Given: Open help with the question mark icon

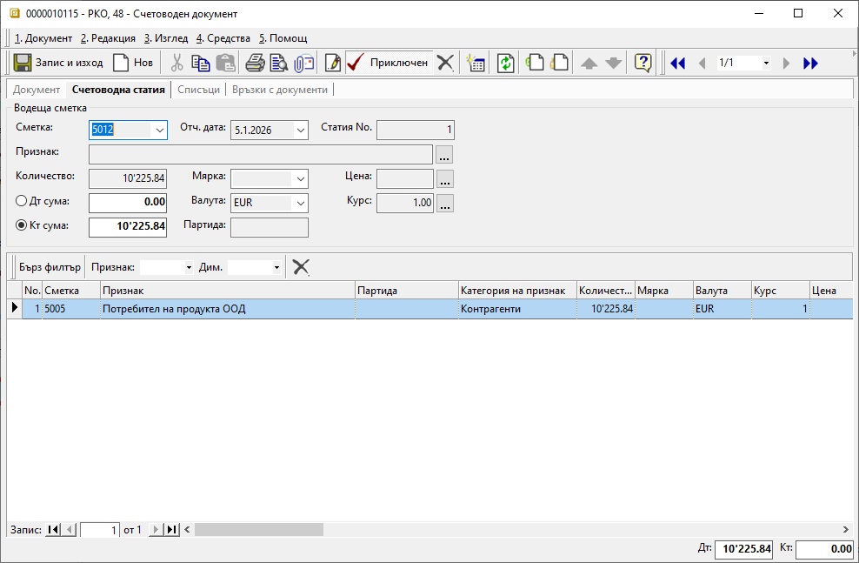Looking at the screenshot, I should (x=643, y=63).
